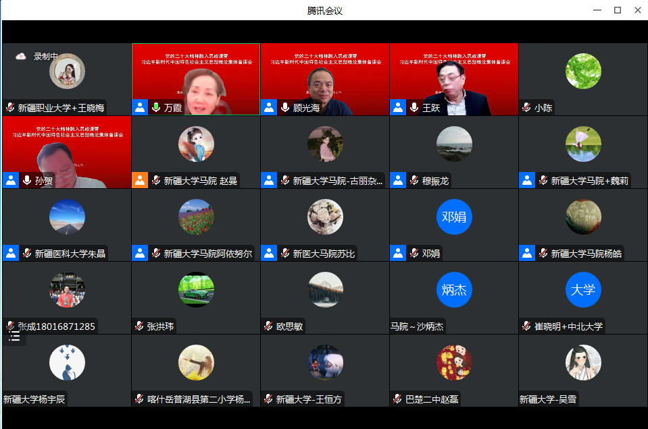The height and width of the screenshot is (429, 648).
Task: Click the muted mic icon beside 张洪玮
Action: pos(139,326)
